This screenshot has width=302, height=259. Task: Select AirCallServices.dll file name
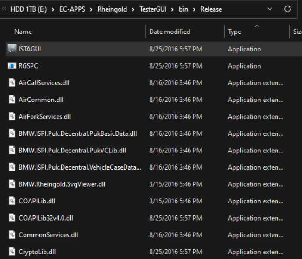coord(44,83)
